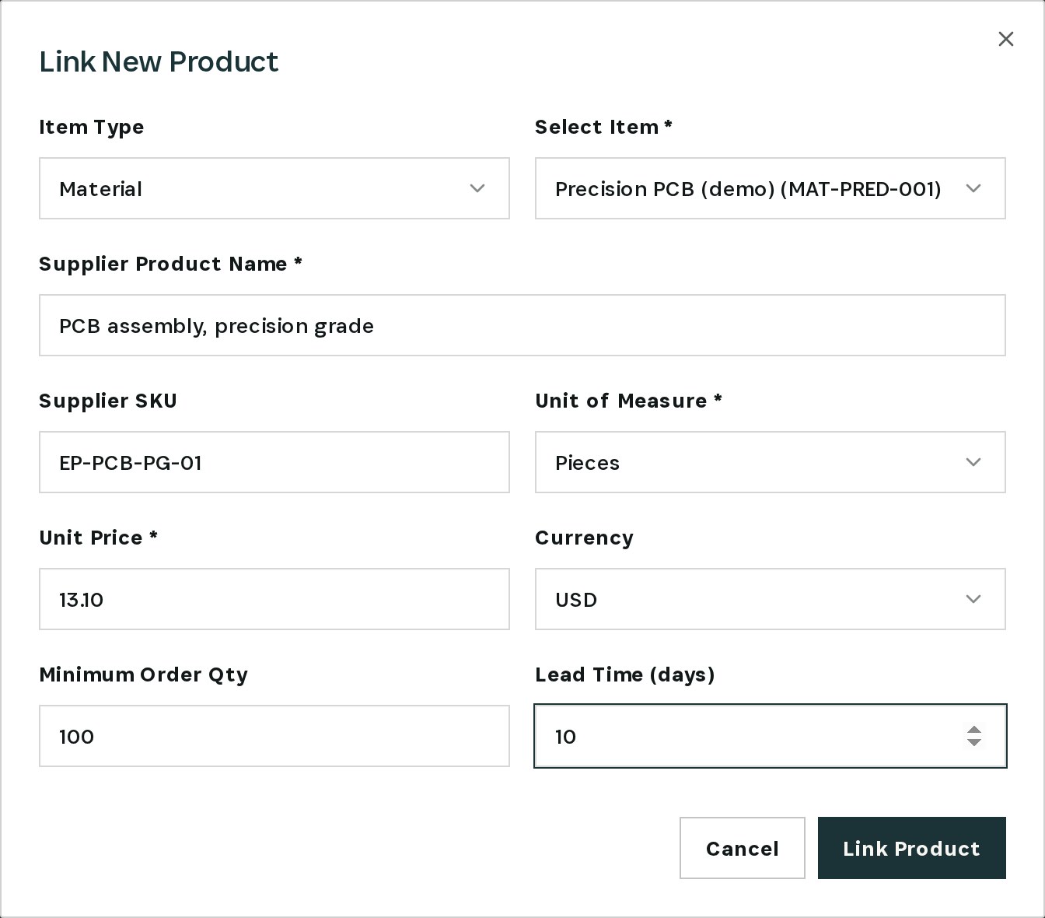Cancel linking the product
Image resolution: width=1045 pixels, height=918 pixels.
click(x=743, y=848)
